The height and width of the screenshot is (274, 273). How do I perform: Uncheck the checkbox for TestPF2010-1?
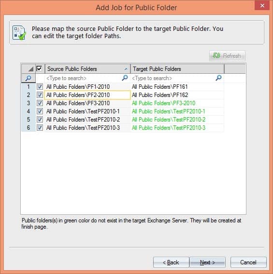click(x=40, y=111)
